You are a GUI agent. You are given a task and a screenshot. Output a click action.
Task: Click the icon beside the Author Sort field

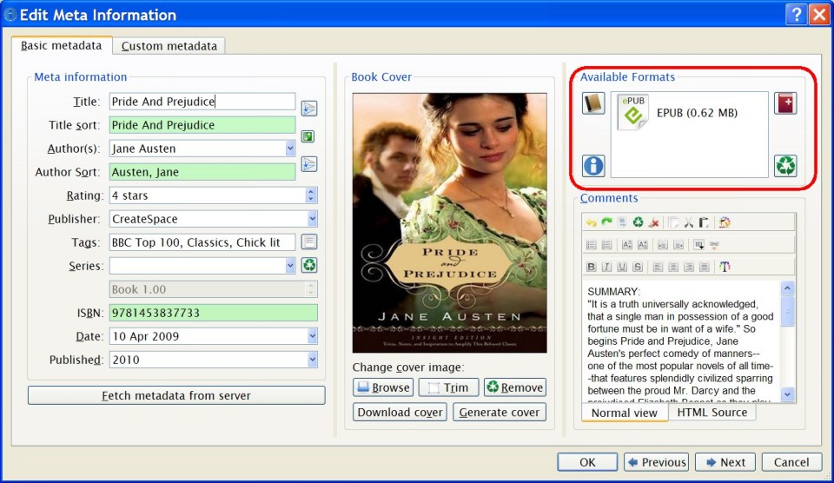pos(309,164)
